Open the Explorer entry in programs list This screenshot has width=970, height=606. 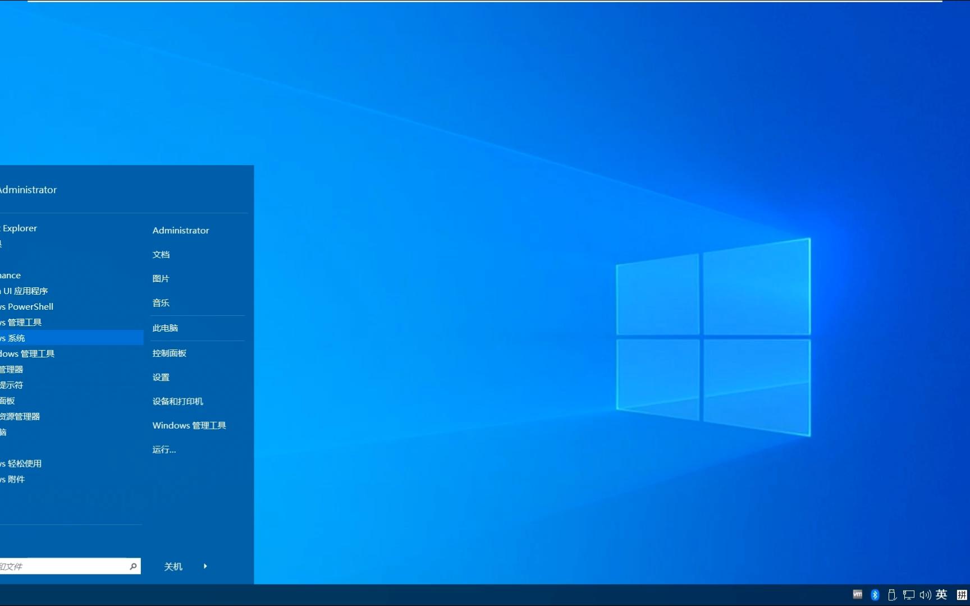[x=19, y=228]
